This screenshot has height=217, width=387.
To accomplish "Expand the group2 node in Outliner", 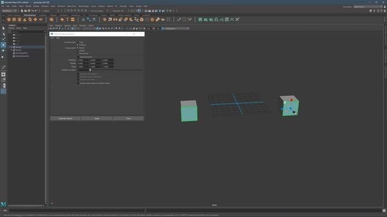I will [11, 50].
